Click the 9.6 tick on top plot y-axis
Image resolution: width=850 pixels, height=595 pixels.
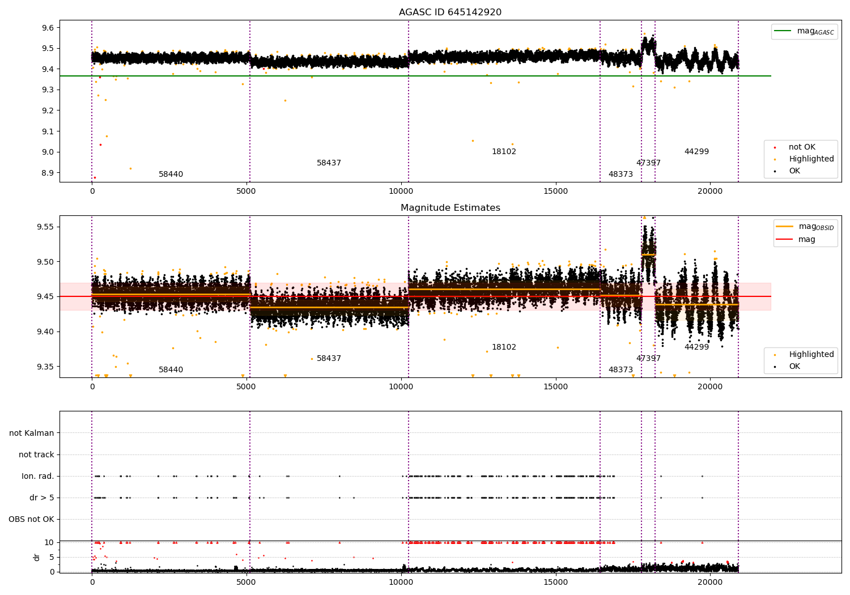click(x=49, y=28)
